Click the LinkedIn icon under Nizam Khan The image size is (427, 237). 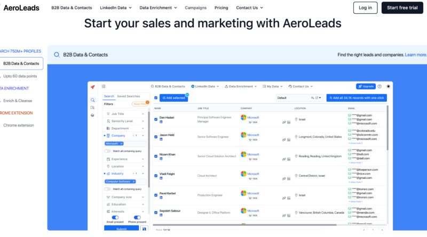pyautogui.click(x=161, y=159)
